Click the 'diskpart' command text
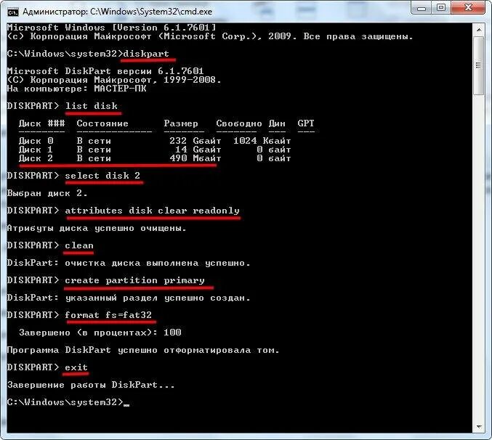Image resolution: width=492 pixels, height=440 pixels. coord(146,54)
